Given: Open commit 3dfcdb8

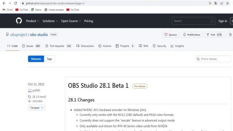Looking at the screenshot, I should click(37, 101).
